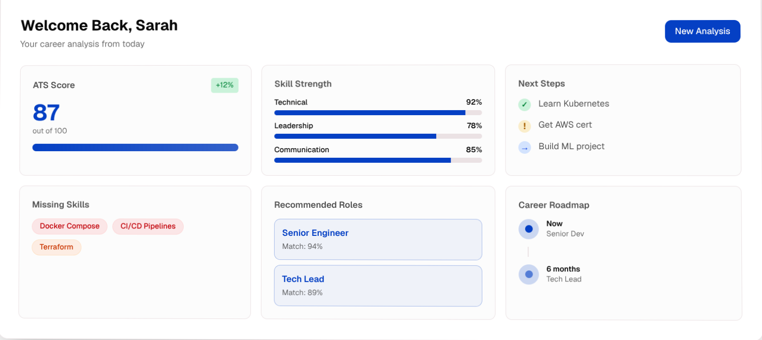
Task: Click the Technical skill strength bar
Action: pyautogui.click(x=378, y=113)
